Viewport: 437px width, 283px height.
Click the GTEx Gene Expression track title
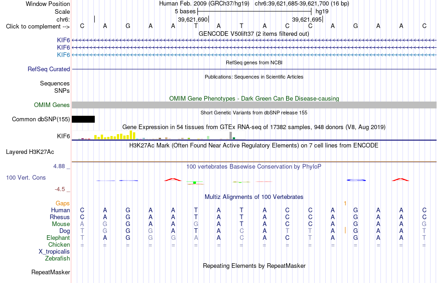point(254,127)
